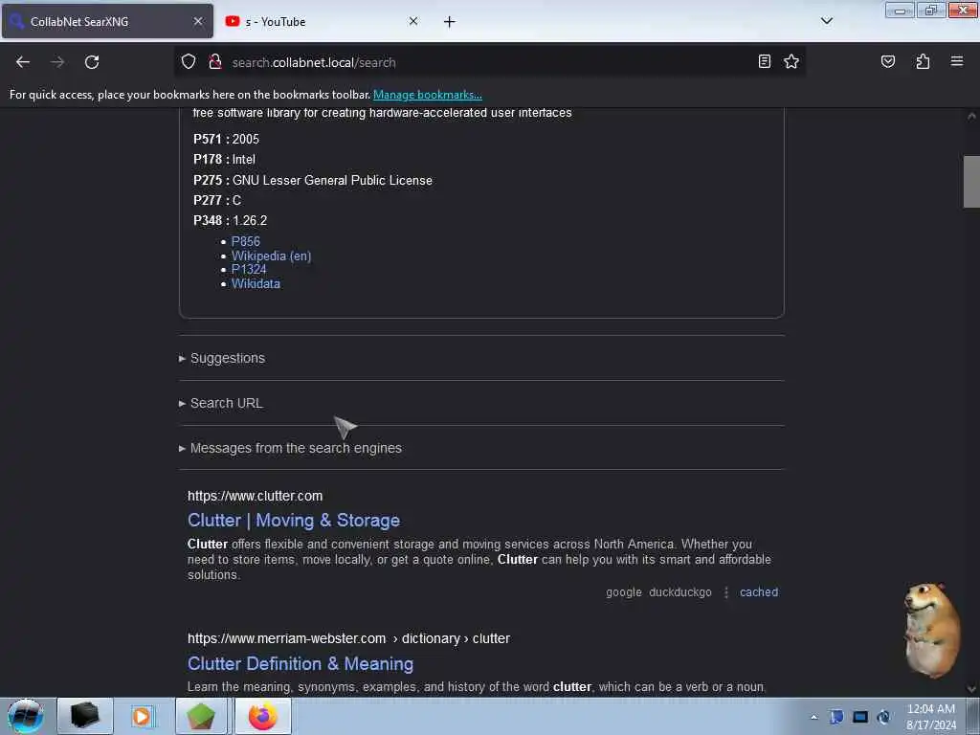Expand the Suggestions section
The height and width of the screenshot is (735, 980).
222,358
